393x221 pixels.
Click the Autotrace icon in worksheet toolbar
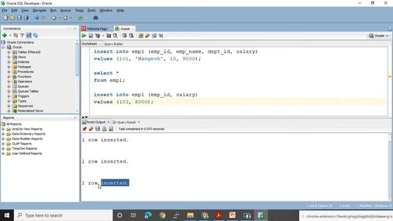109,36
